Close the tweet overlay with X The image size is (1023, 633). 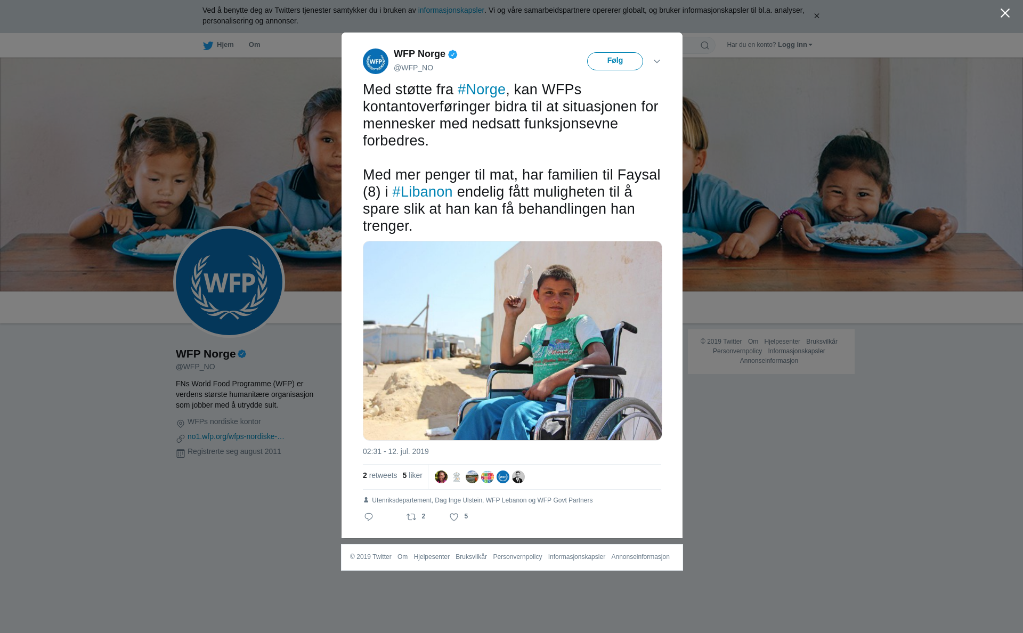coord(1005,13)
